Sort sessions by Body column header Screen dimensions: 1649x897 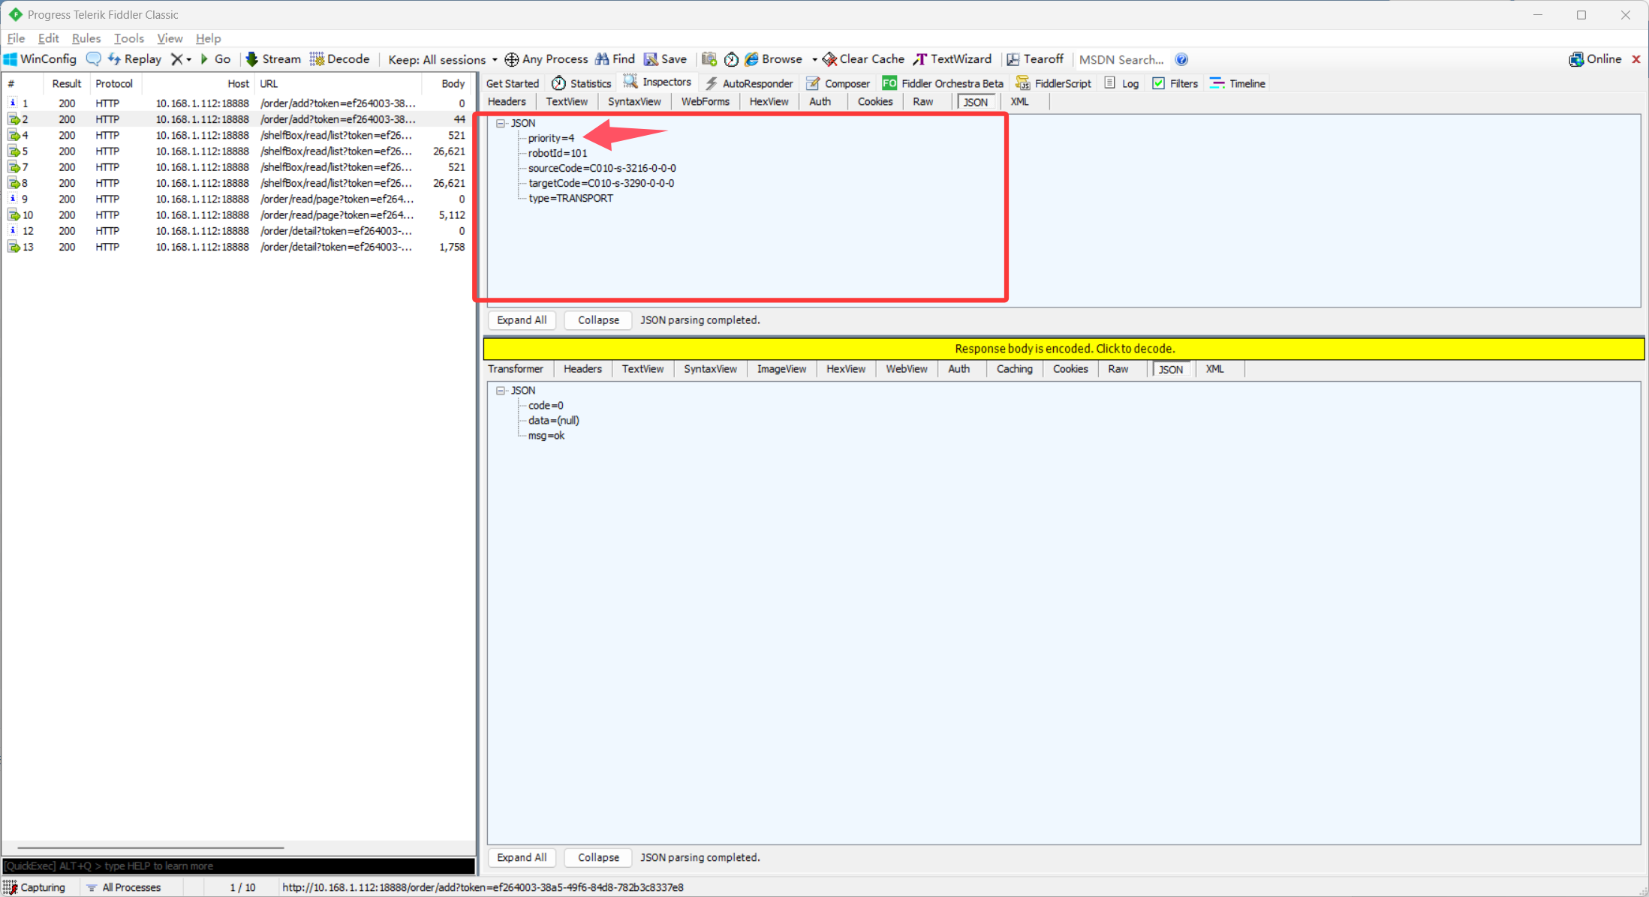453,83
